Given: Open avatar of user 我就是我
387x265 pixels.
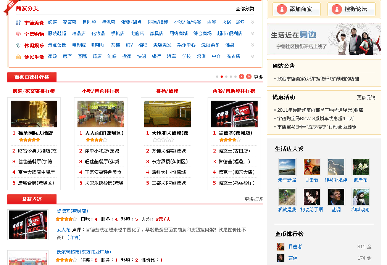Looking at the screenshot, I should pyautogui.click(x=287, y=197).
